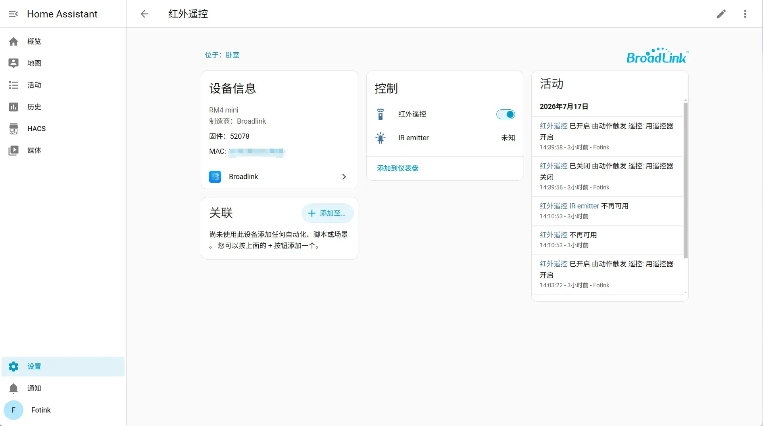Viewport: 763px width, 426px height.
Task: Edit device name with pencil icon
Action: pos(721,14)
